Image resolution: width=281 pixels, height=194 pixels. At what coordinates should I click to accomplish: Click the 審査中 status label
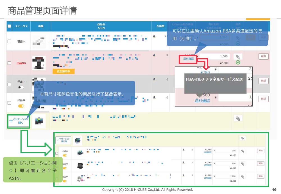[x=21, y=41]
